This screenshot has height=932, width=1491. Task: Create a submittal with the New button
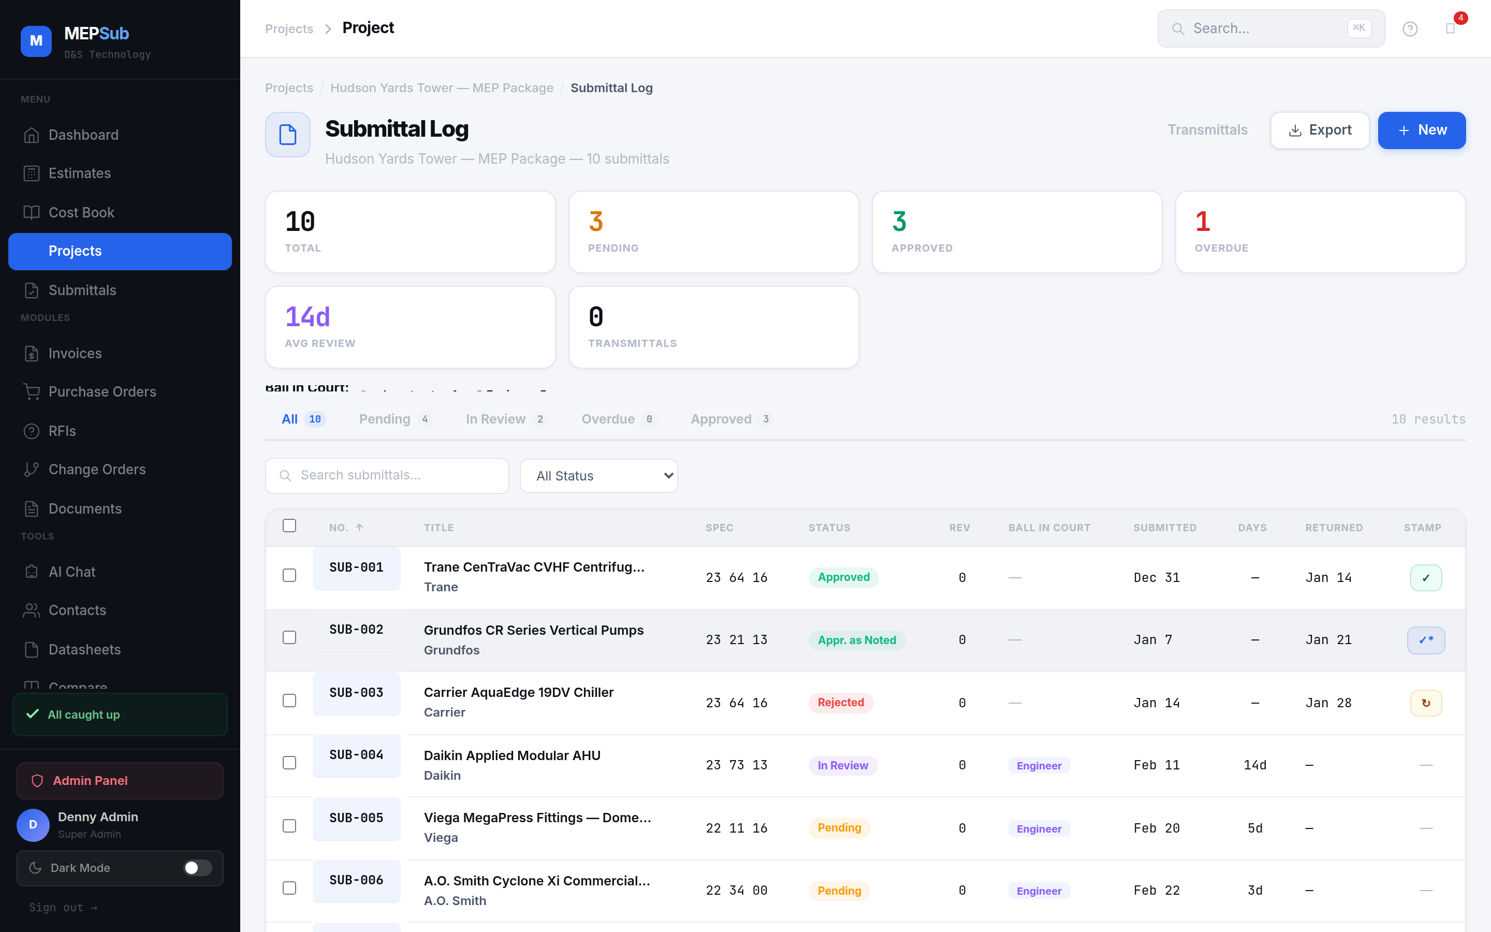point(1422,130)
